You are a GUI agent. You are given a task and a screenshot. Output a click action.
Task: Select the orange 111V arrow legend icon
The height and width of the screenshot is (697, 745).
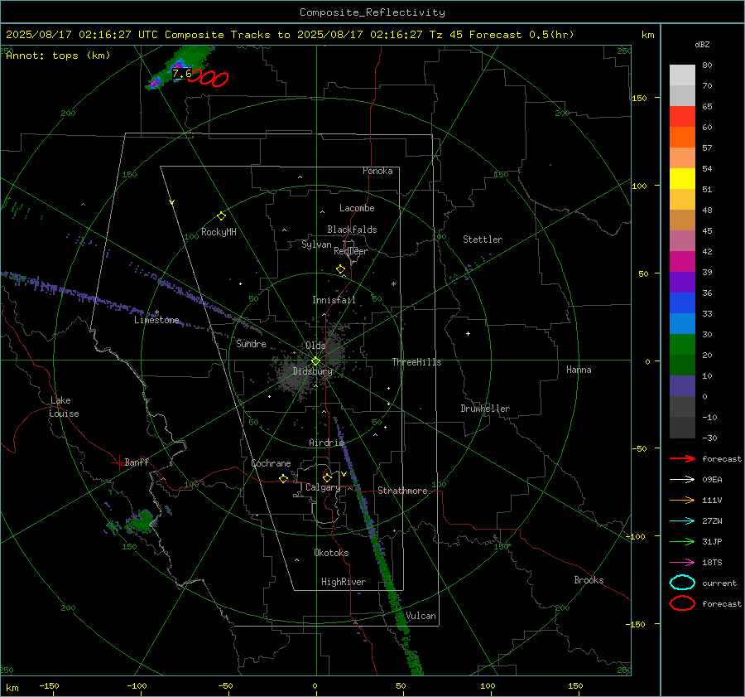[x=682, y=500]
